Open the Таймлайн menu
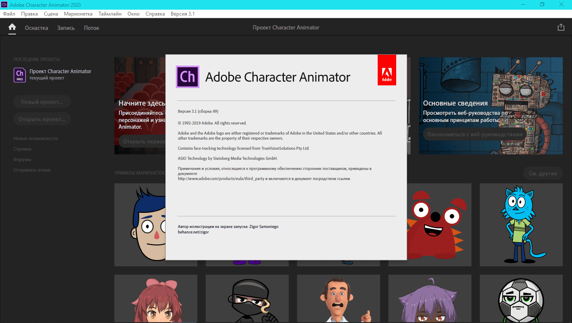The height and width of the screenshot is (323, 572). pyautogui.click(x=110, y=14)
